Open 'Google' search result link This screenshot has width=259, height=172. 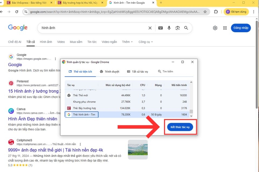pyautogui.click(x=15, y=65)
